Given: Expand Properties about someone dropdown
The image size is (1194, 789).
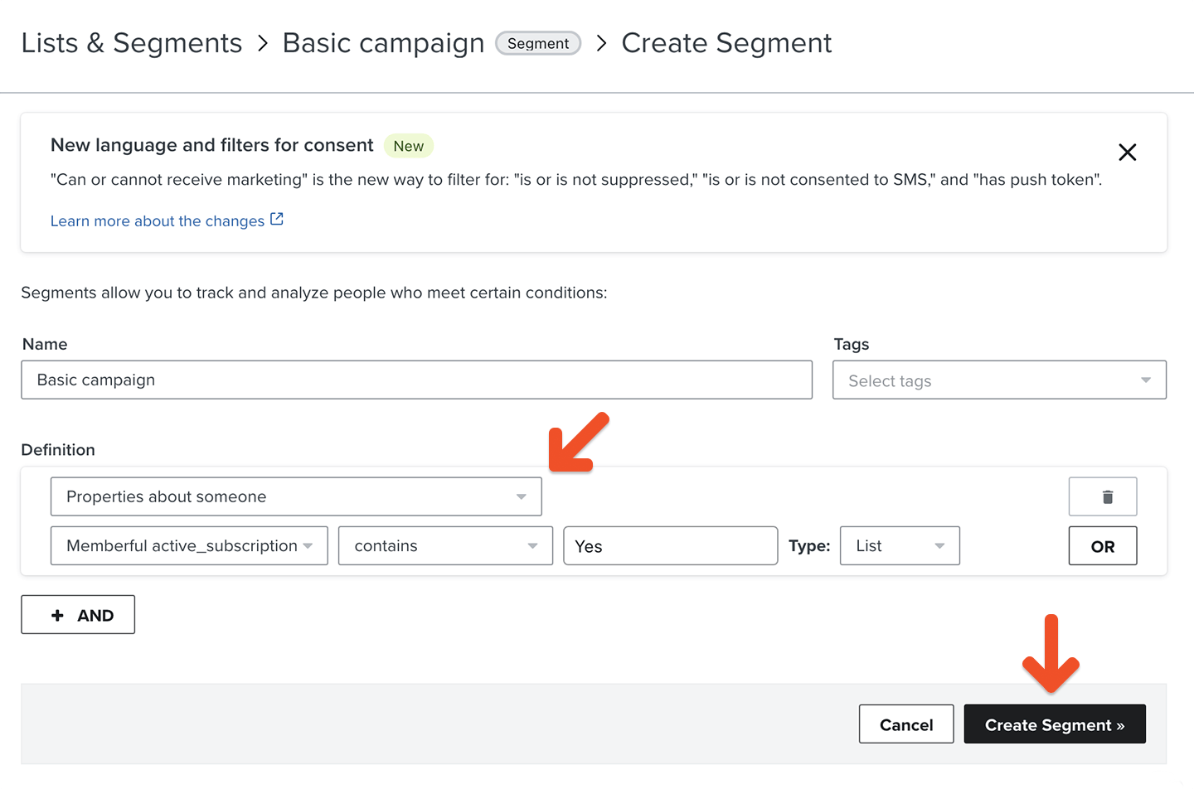Looking at the screenshot, I should (x=296, y=496).
